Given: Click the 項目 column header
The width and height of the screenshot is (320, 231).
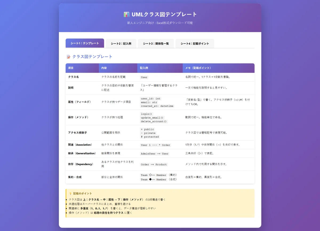Looking at the screenshot, I should pyautogui.click(x=82, y=68).
